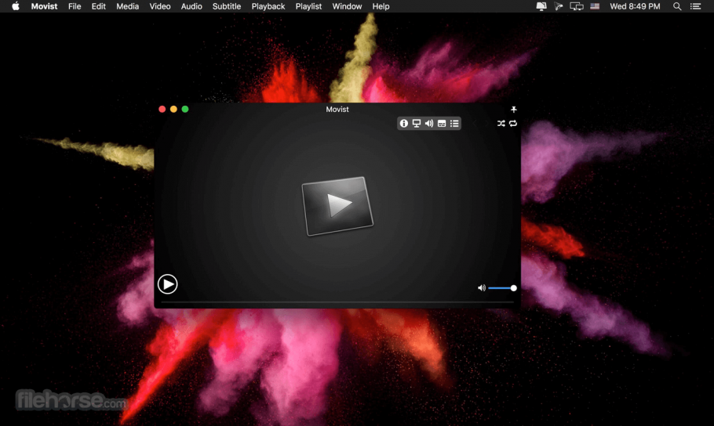This screenshot has height=426, width=714.
Task: Open the Video menu
Action: (160, 6)
